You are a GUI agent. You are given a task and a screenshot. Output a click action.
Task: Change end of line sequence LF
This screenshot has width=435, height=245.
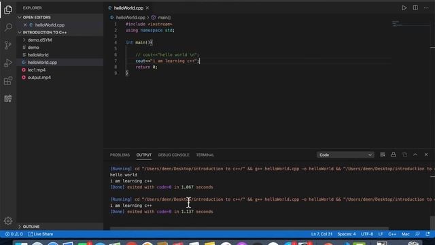(x=381, y=234)
